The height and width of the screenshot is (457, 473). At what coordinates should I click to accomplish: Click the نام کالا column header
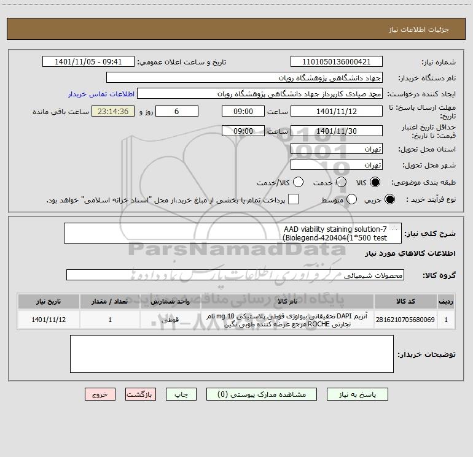click(x=287, y=302)
